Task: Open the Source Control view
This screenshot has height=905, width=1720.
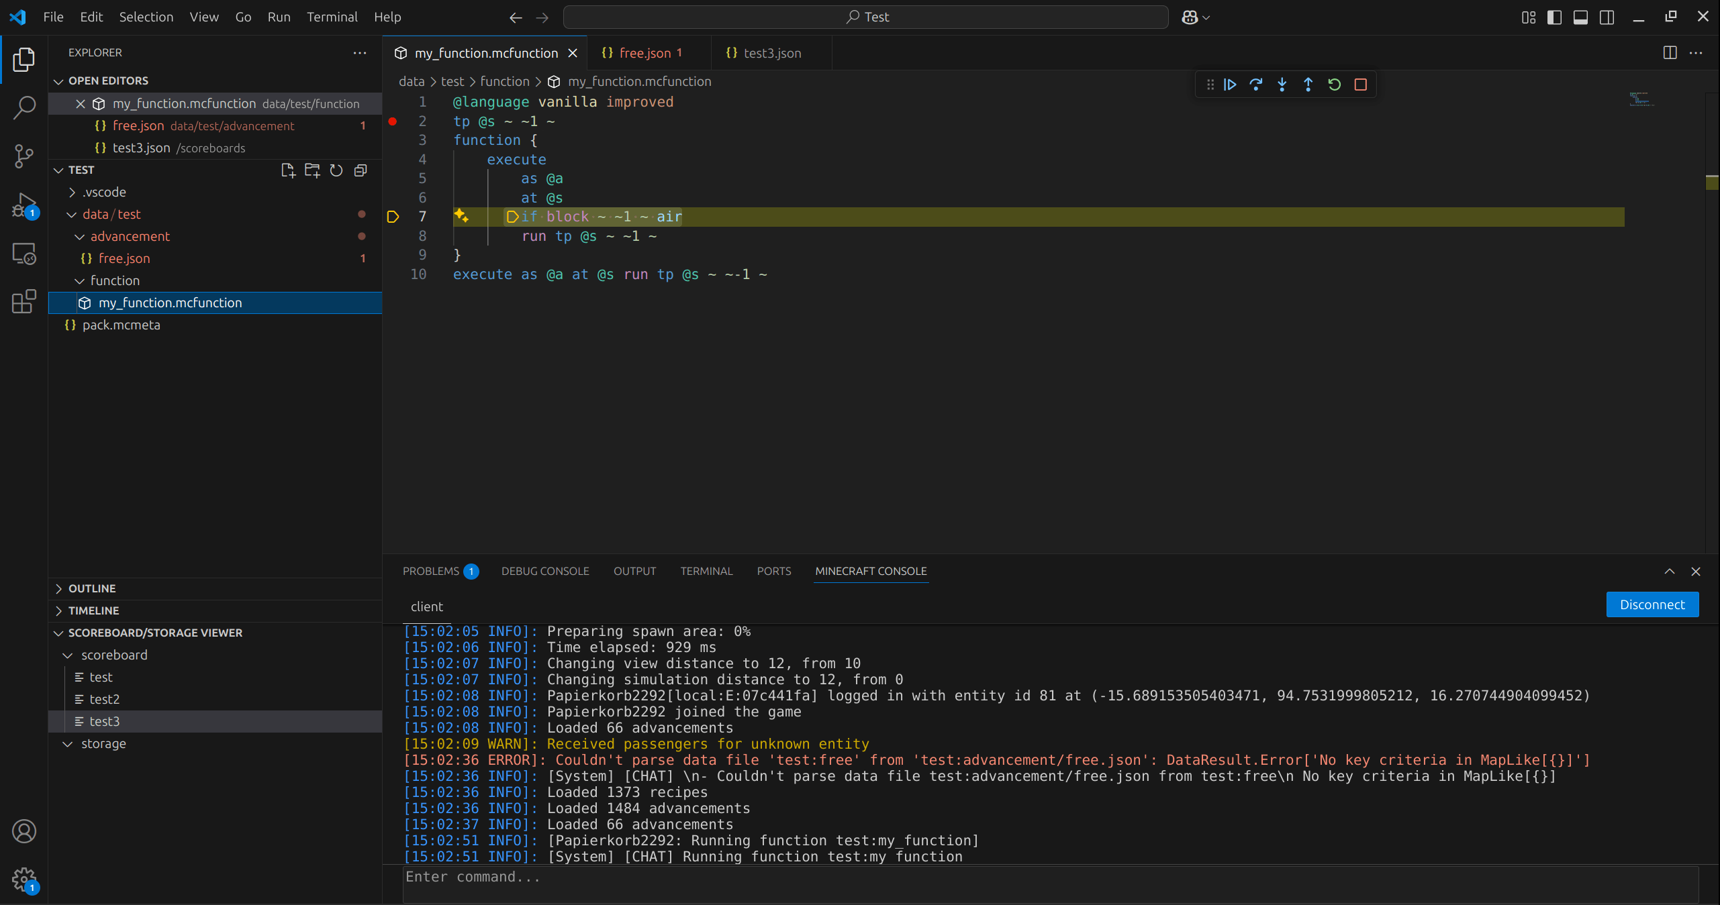Action: (24, 156)
